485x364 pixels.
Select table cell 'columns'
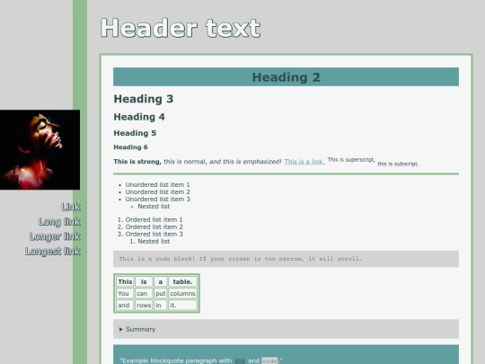tap(182, 293)
